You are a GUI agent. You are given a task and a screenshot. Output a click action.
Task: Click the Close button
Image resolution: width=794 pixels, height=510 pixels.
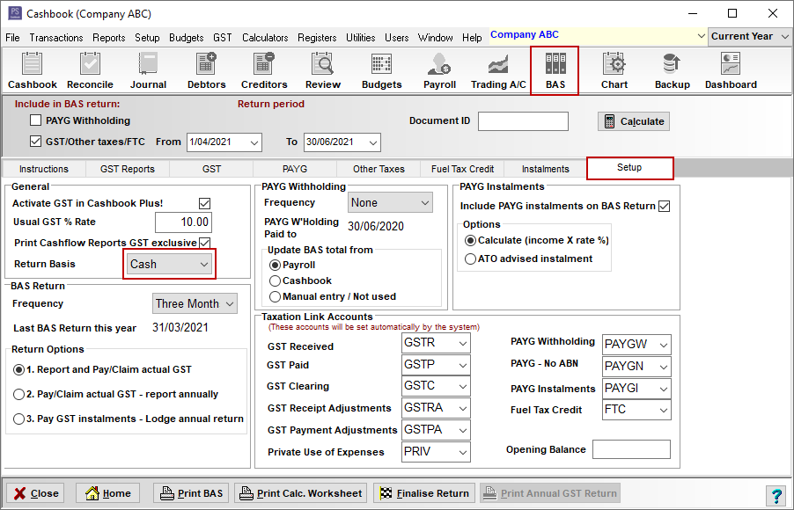click(x=35, y=493)
